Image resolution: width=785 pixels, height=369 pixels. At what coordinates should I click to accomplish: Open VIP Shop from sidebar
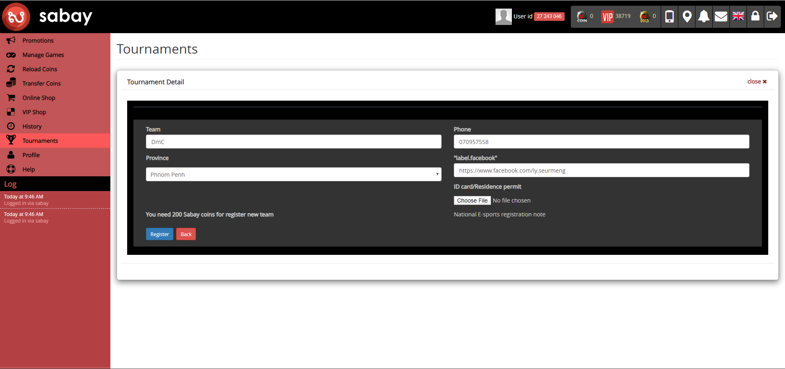(x=34, y=112)
